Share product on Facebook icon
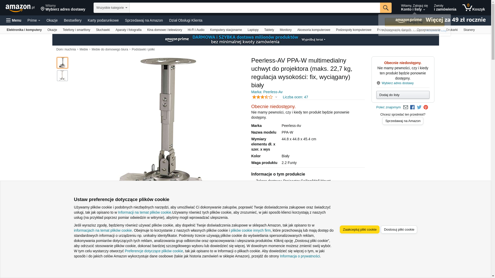The image size is (495, 278). [x=412, y=107]
